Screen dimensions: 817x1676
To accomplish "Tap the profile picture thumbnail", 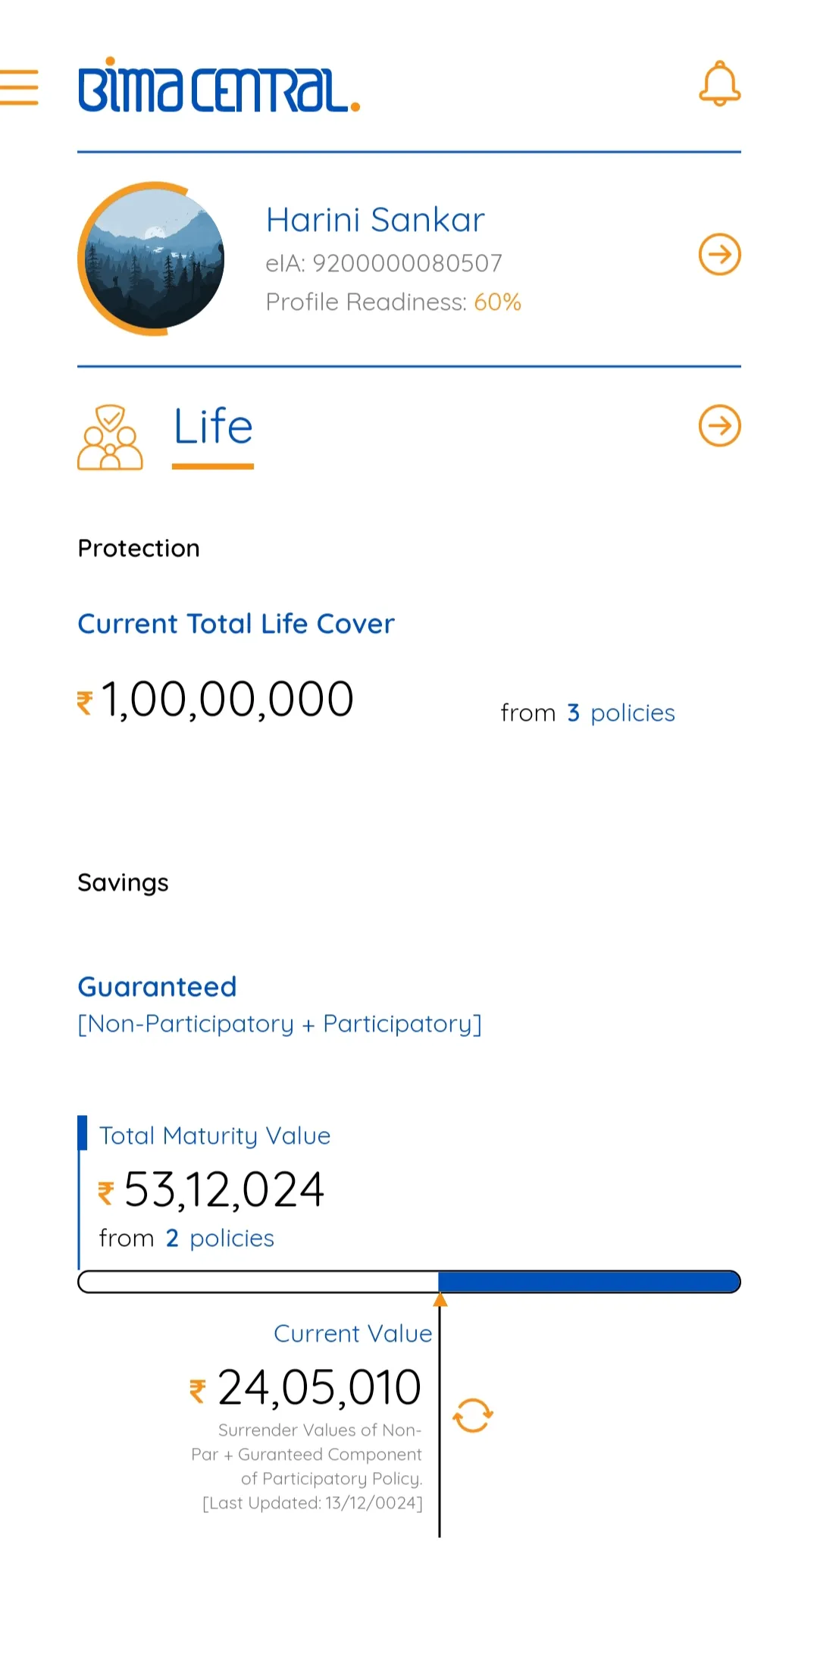I will click(x=152, y=258).
